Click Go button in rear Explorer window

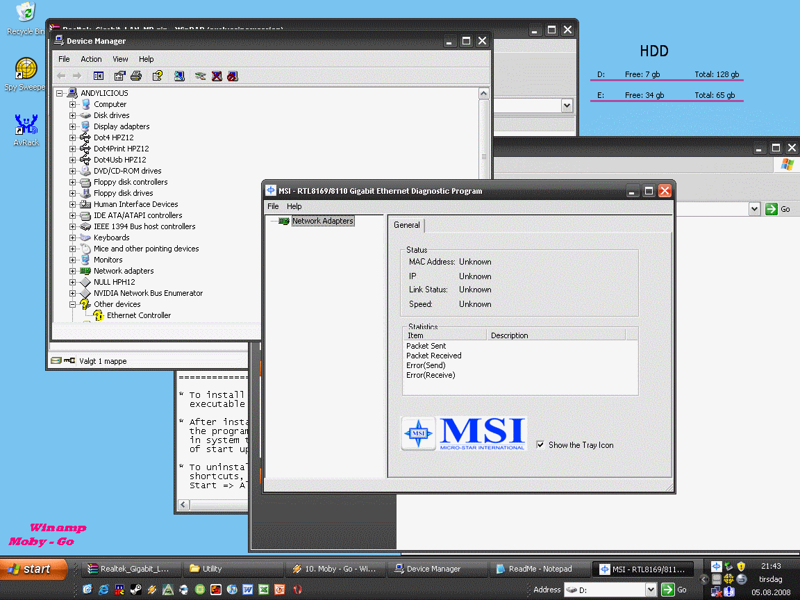pyautogui.click(x=778, y=208)
